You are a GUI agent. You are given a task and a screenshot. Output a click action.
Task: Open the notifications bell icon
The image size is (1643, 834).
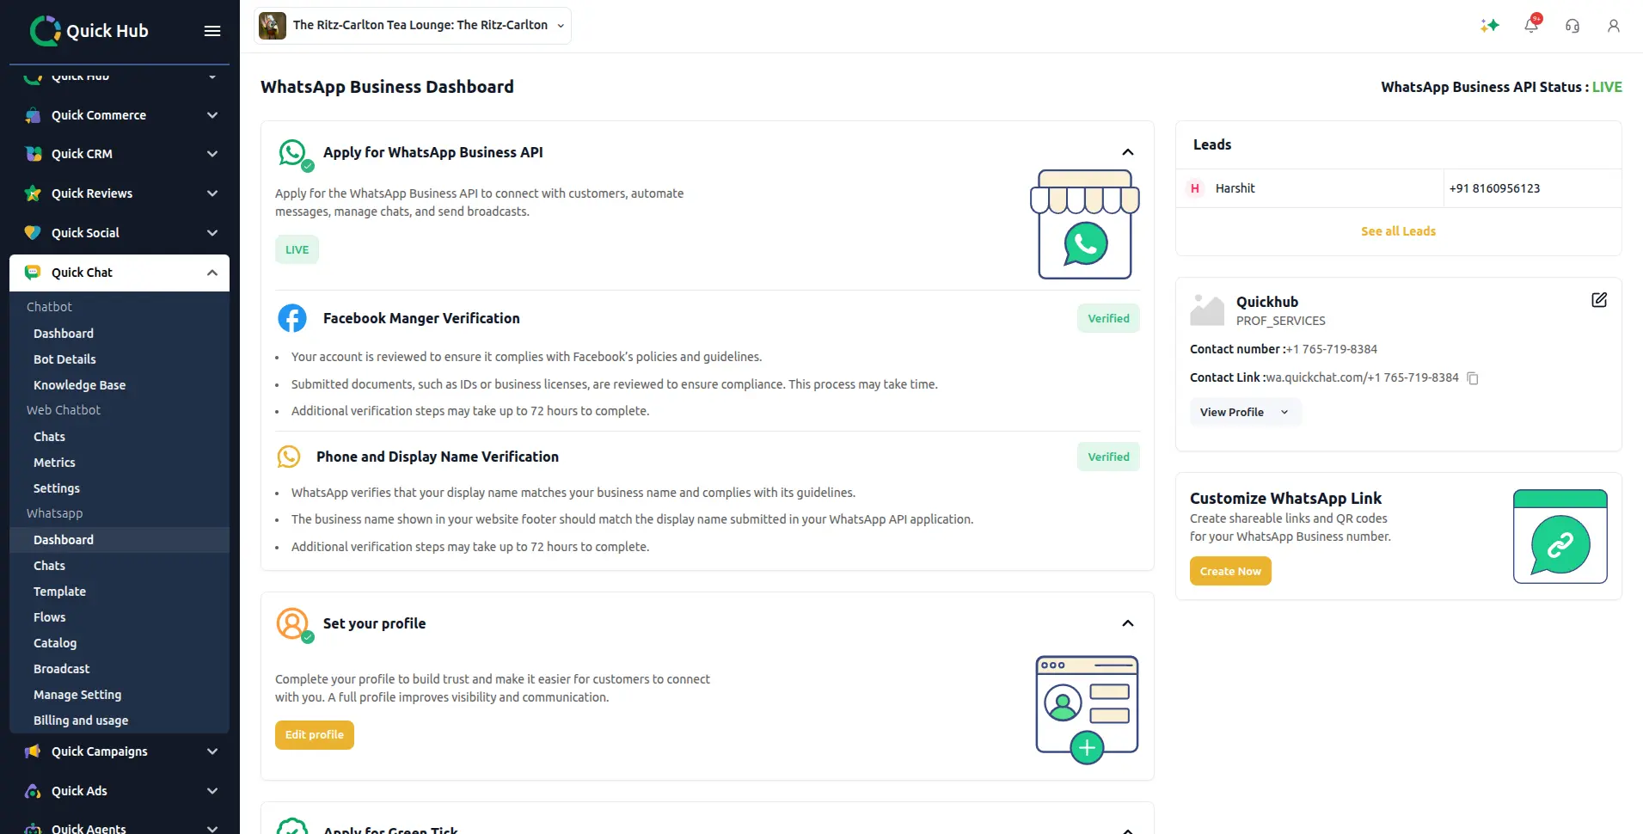tap(1531, 26)
